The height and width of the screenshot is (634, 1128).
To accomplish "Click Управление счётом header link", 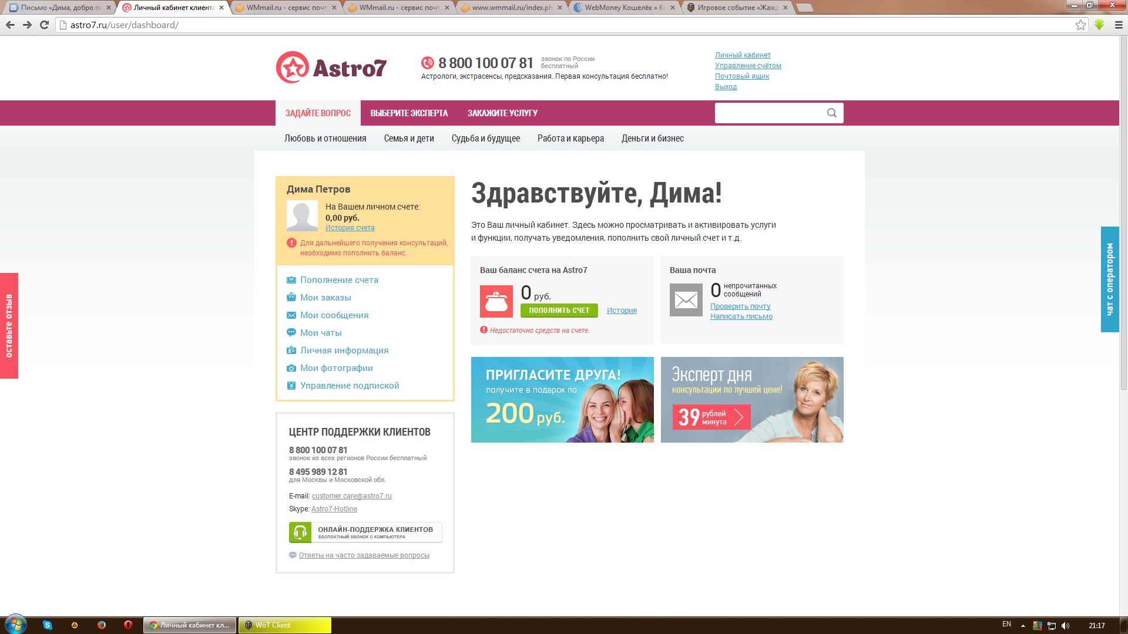I will 748,66.
